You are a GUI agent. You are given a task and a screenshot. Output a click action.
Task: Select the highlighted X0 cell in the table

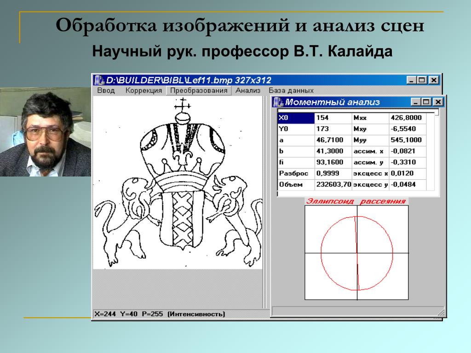(x=296, y=118)
